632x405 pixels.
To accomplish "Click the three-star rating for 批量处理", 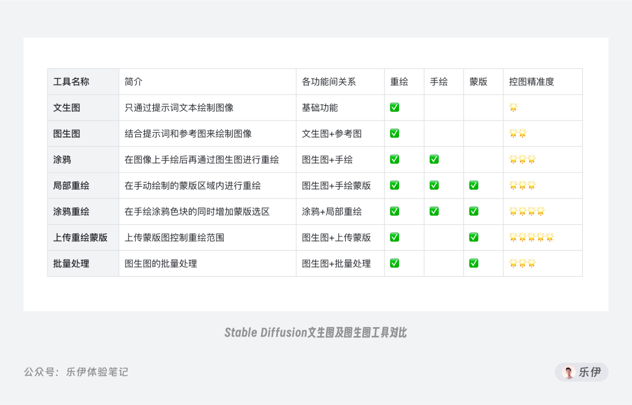I will click(x=523, y=263).
